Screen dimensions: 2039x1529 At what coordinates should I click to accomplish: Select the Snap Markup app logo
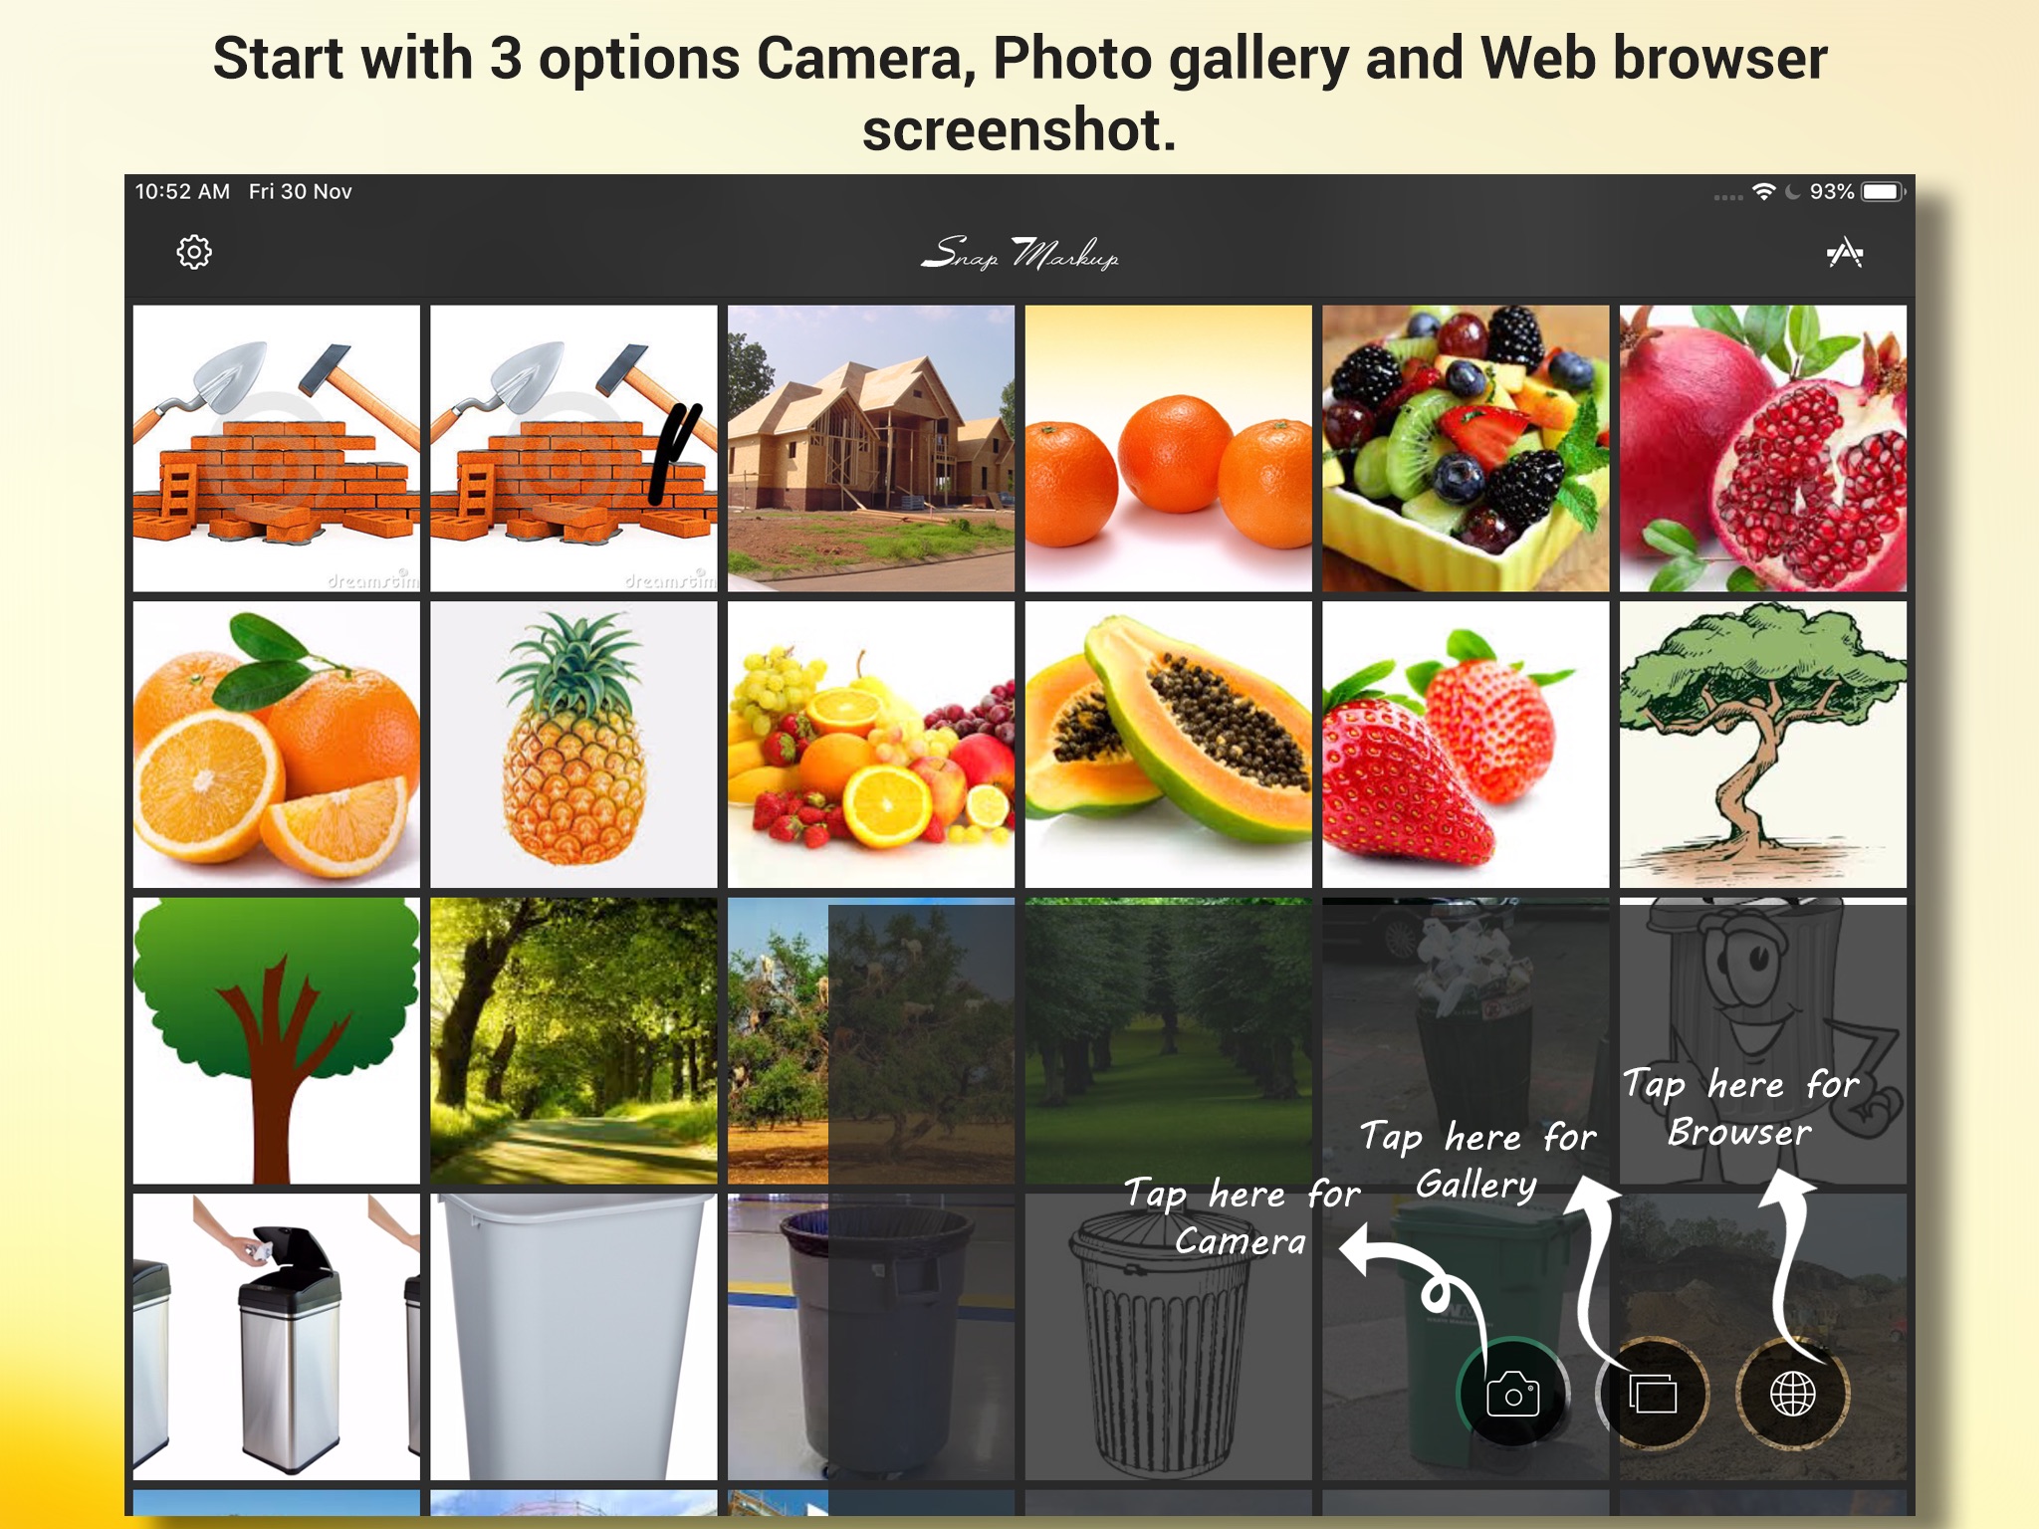tap(1018, 251)
